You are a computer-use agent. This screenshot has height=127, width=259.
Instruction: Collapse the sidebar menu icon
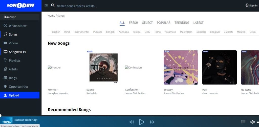[46, 6]
